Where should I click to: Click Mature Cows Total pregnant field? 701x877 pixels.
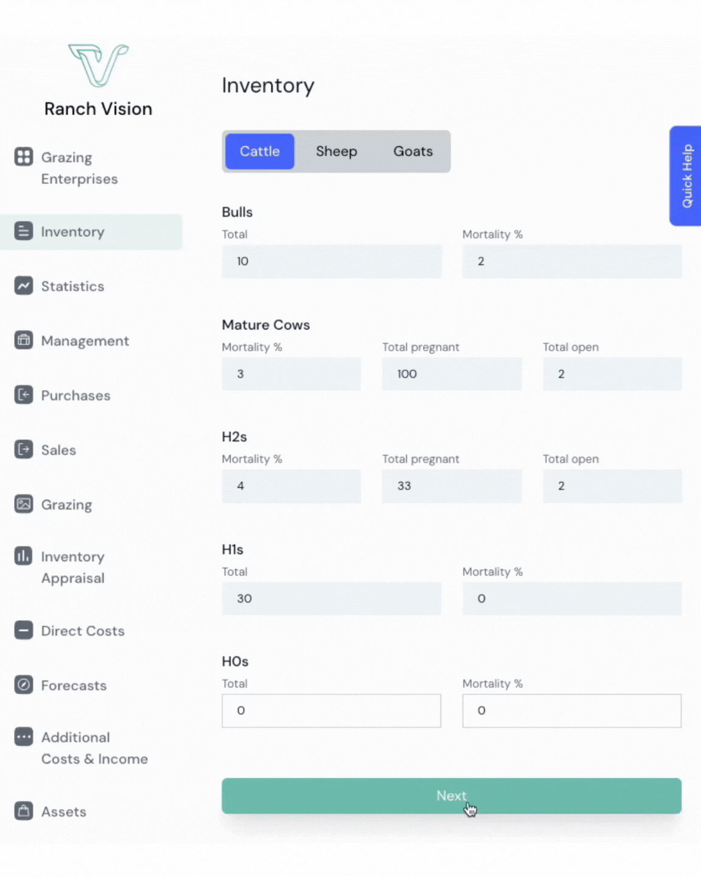tap(452, 374)
